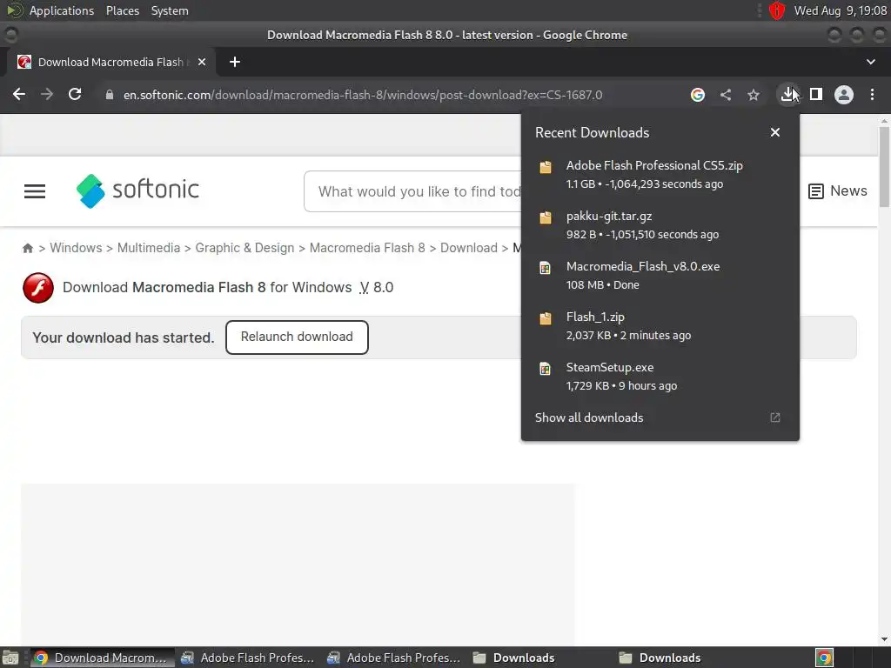Click the Chrome address bar URL
The height and width of the screenshot is (668, 891).
(363, 95)
